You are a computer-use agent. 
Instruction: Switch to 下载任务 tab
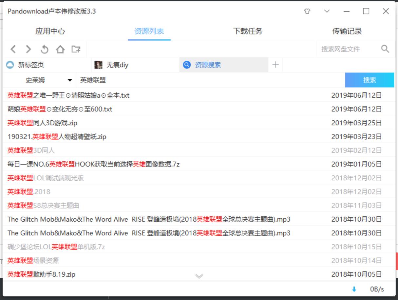pyautogui.click(x=248, y=31)
